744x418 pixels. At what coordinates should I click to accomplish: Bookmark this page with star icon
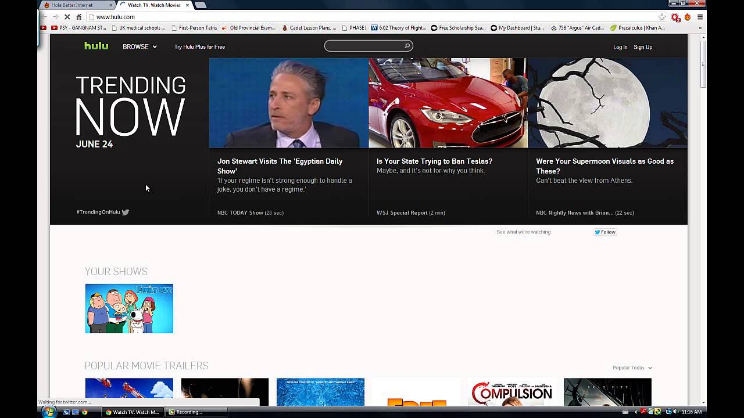point(661,17)
